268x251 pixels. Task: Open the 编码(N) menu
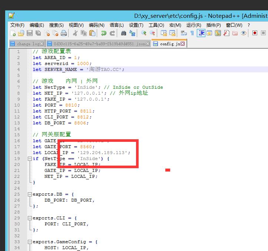coord(96,25)
